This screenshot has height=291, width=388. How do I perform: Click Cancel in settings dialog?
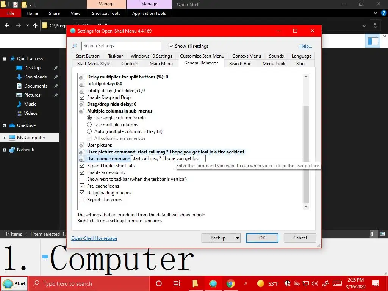300,238
